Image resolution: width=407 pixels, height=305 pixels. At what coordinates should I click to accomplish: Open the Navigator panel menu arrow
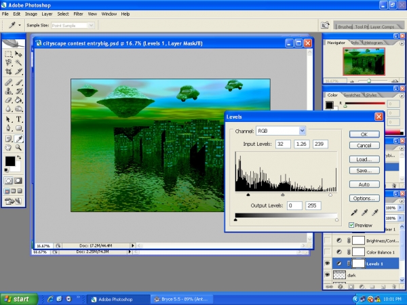(x=402, y=43)
